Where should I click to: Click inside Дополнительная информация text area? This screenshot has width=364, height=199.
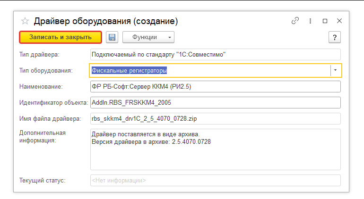click(216, 149)
